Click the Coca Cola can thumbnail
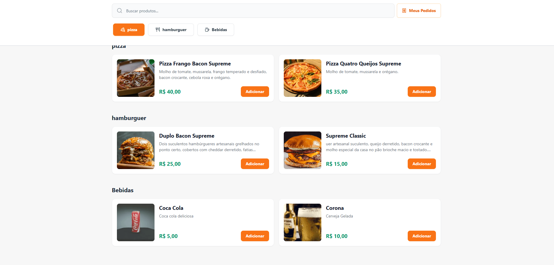 click(136, 222)
